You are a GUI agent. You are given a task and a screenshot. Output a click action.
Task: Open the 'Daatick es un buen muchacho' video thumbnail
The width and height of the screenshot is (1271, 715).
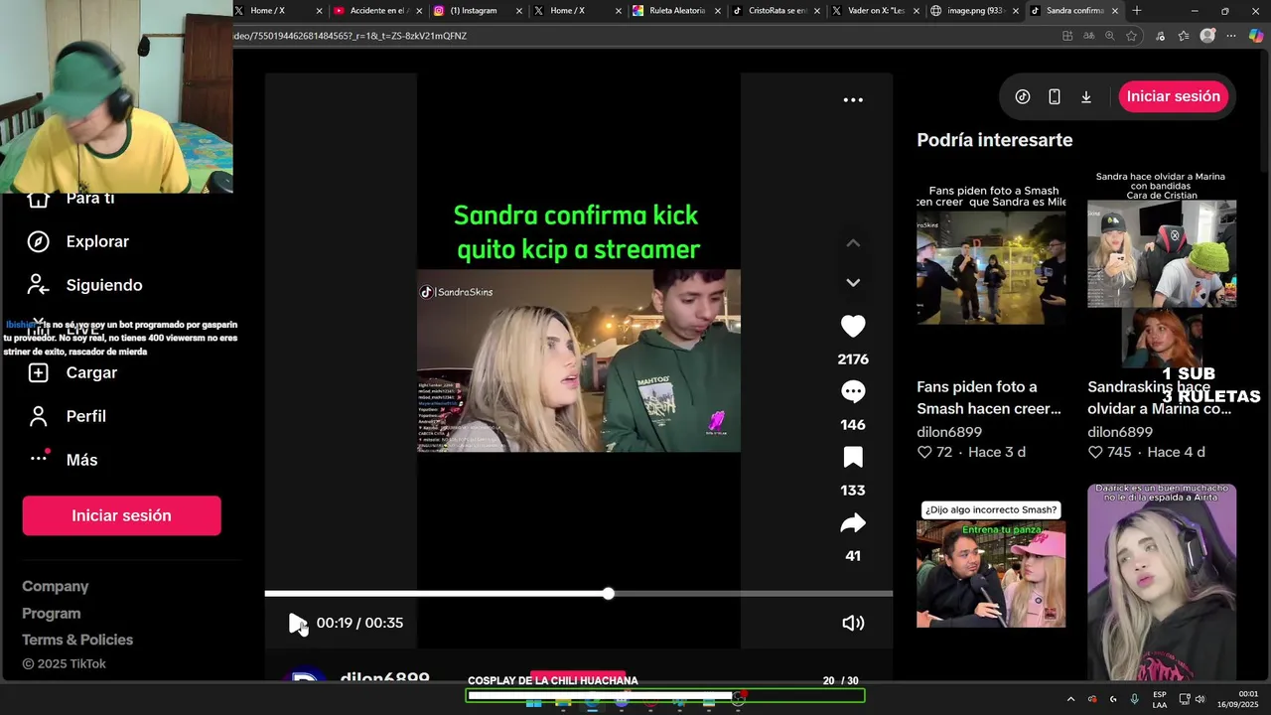[x=1162, y=582]
